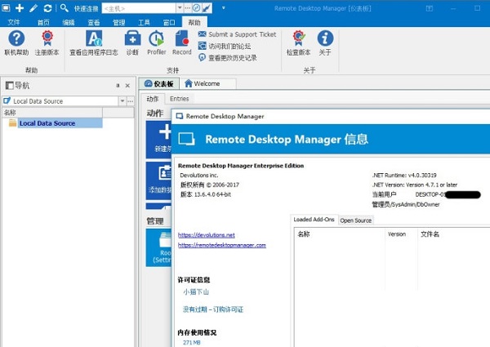Switch to the Entries sub-tab
Screen dimensions: 490x347
click(x=180, y=99)
